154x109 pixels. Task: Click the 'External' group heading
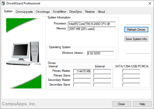tap(100, 66)
